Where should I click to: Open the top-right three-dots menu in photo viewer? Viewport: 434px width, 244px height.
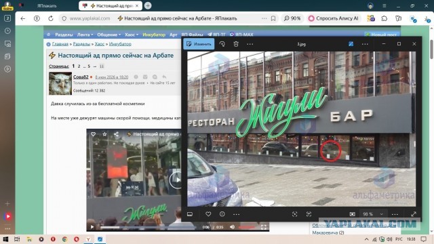click(x=365, y=44)
